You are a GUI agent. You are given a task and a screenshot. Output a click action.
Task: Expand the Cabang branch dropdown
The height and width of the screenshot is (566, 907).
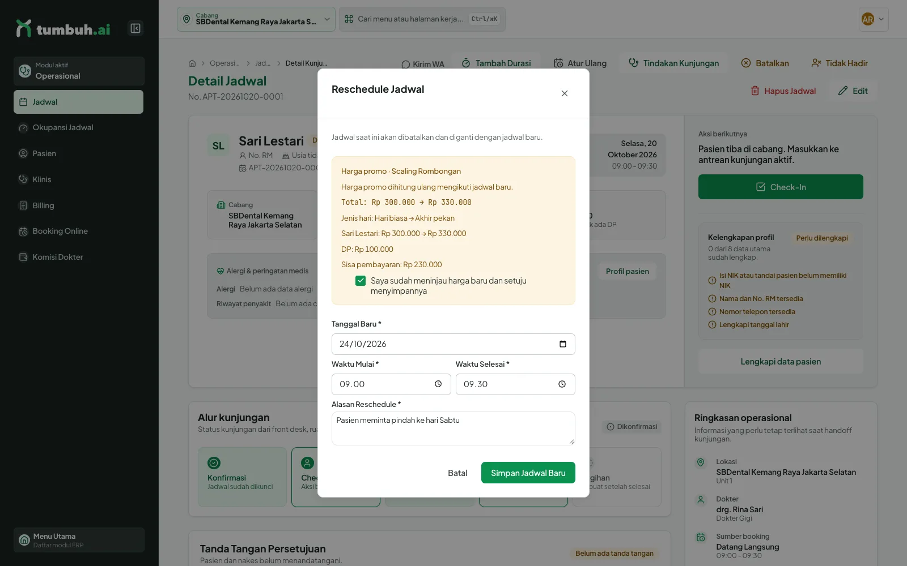(256, 19)
